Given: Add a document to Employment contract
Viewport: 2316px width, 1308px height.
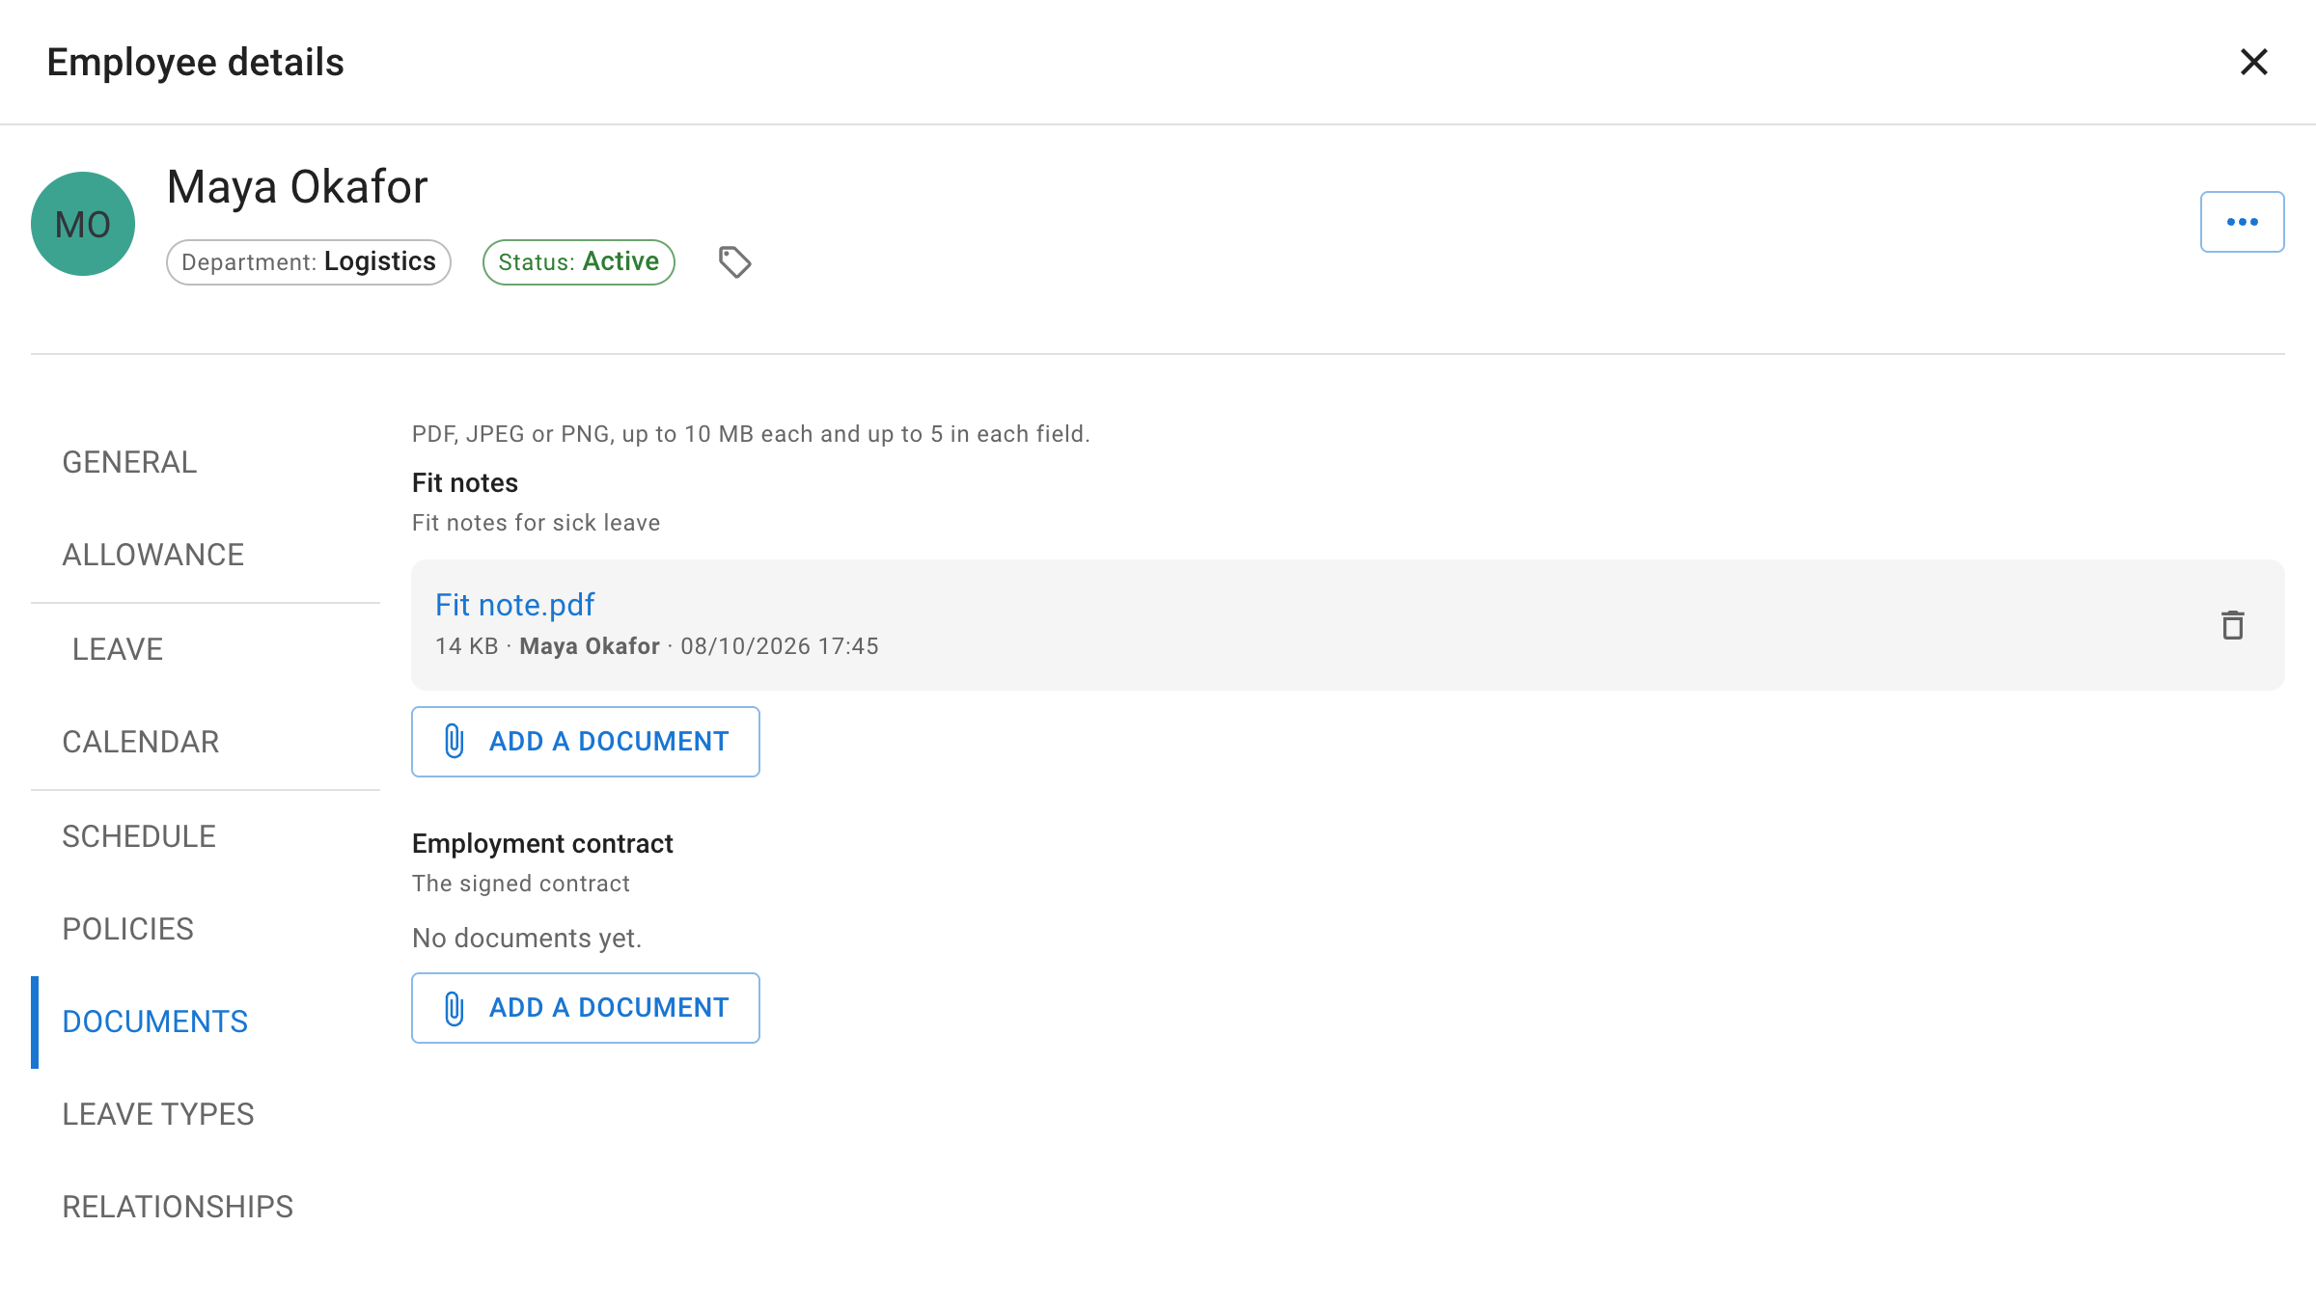Looking at the screenshot, I should 586,1008.
